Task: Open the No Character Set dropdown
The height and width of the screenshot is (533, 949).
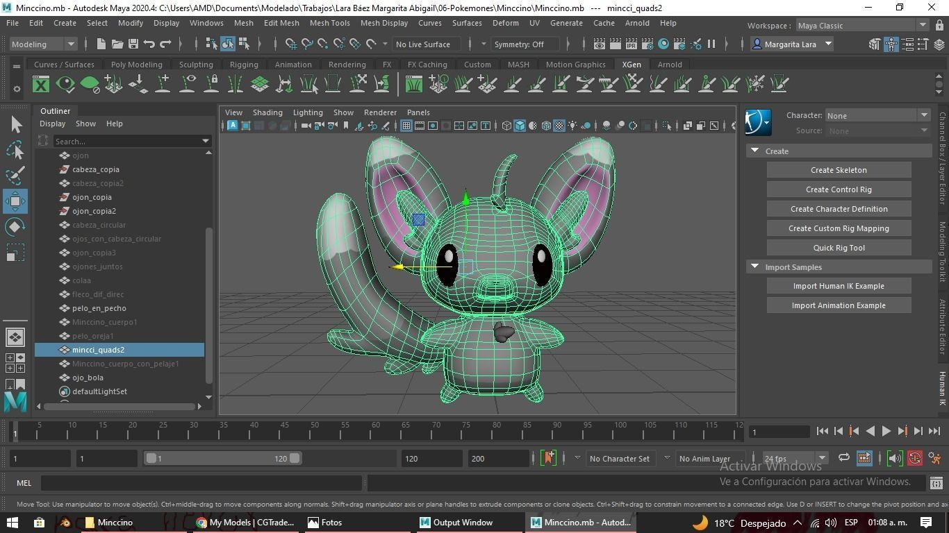Action: (x=621, y=458)
